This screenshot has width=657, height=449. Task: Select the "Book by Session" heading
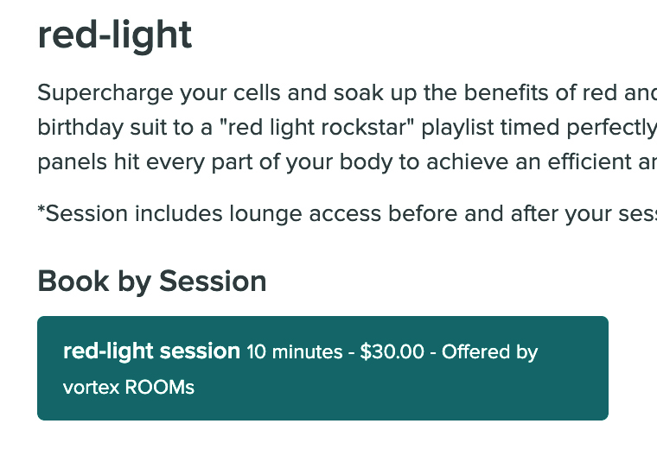152,281
